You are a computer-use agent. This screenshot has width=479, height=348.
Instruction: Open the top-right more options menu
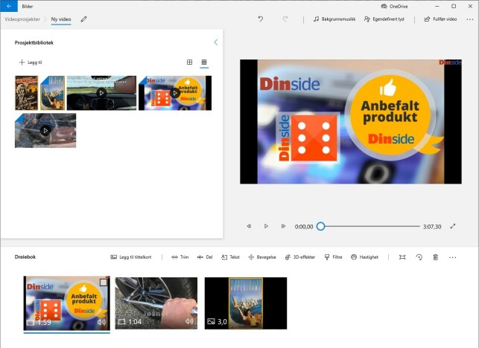pos(470,19)
